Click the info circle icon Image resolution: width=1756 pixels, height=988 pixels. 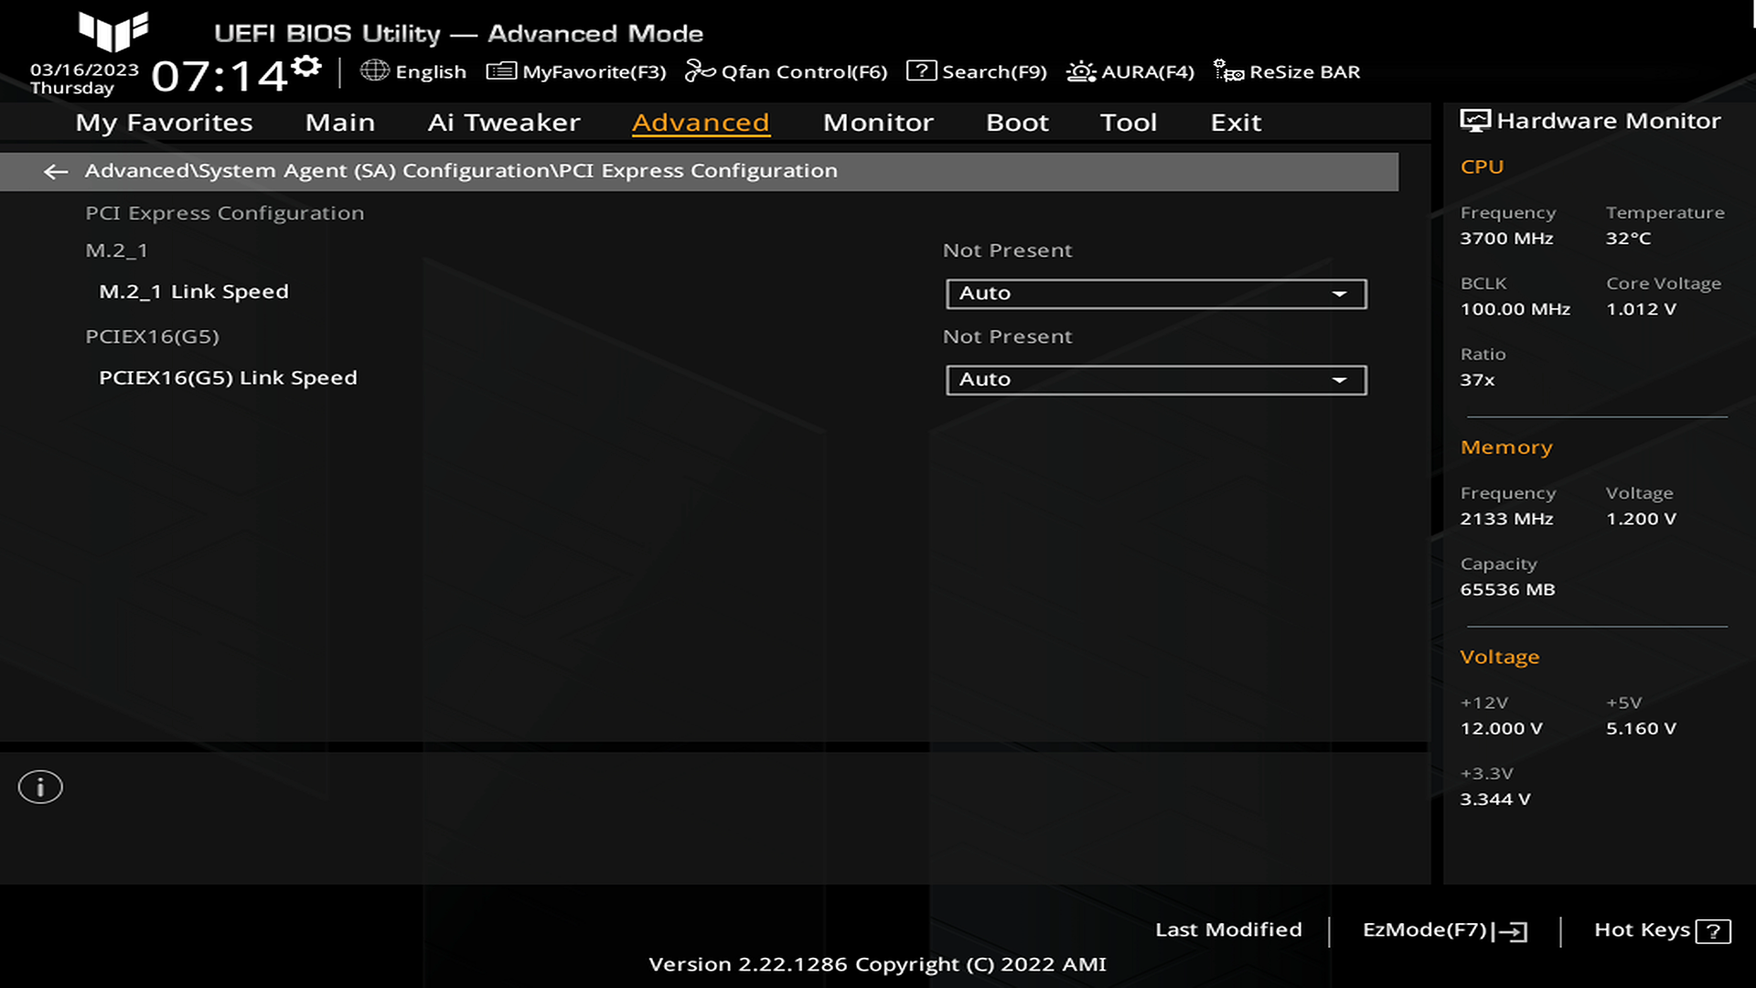[x=40, y=787]
